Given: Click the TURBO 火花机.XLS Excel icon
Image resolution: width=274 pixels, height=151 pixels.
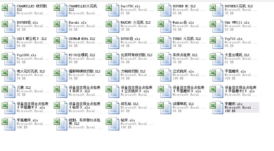Looking at the screenshot, I should click(x=164, y=42).
